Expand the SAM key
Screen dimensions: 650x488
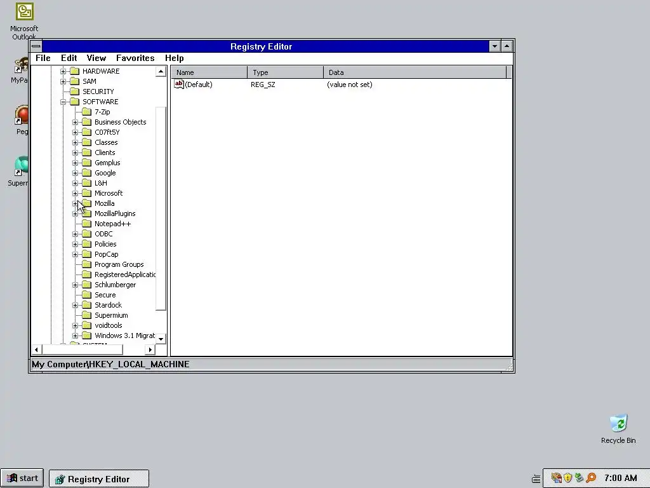click(x=63, y=81)
